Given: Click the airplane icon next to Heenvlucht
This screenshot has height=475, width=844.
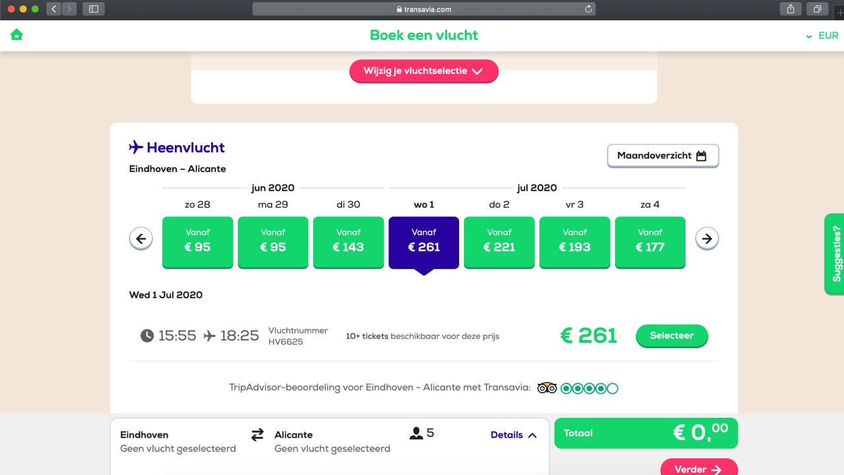Looking at the screenshot, I should tap(135, 147).
